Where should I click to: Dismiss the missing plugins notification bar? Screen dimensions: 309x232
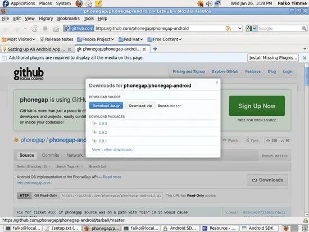pyautogui.click(x=305, y=58)
